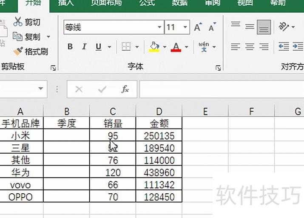This screenshot has width=304, height=218.
Task: Align text to middle
Action: tap(250, 27)
